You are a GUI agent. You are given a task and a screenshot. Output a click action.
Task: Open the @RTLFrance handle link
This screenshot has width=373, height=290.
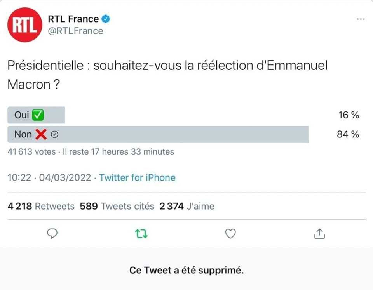click(x=75, y=31)
